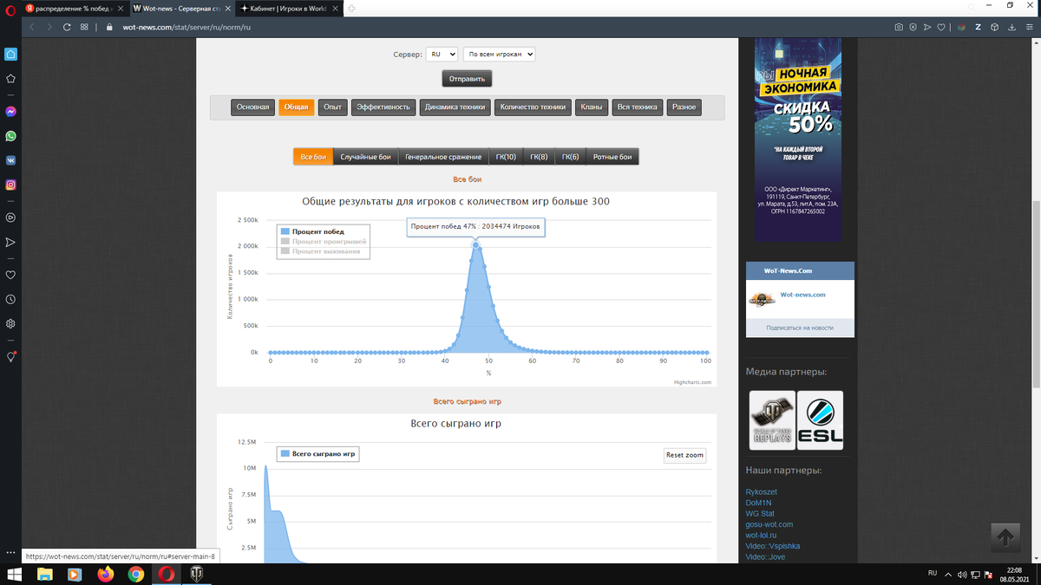This screenshot has width=1041, height=585.
Task: Open Speed Dial start page grid
Action: (x=84, y=27)
